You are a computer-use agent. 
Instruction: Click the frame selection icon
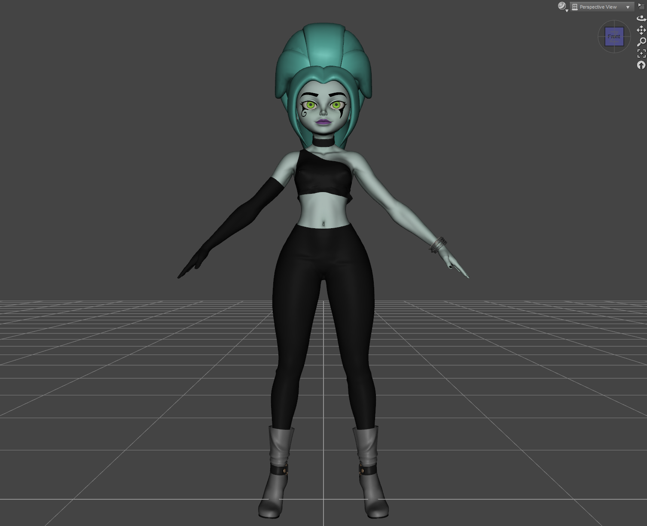[x=641, y=53]
